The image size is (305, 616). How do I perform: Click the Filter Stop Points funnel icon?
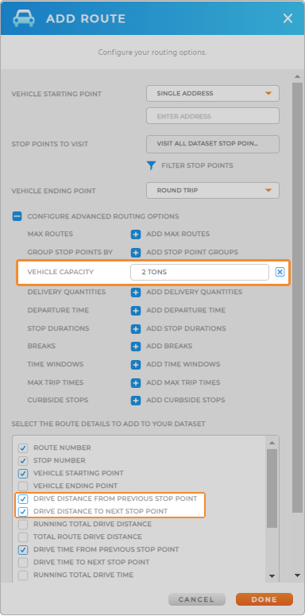[x=151, y=166]
